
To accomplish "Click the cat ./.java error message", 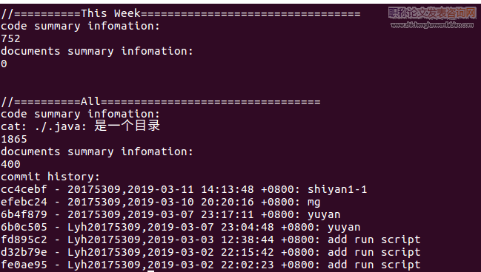I will (80, 126).
